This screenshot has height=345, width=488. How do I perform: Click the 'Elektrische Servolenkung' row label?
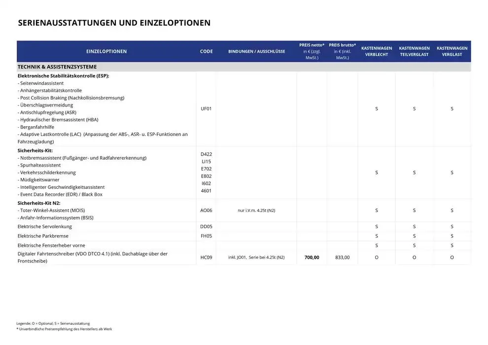click(x=45, y=227)
